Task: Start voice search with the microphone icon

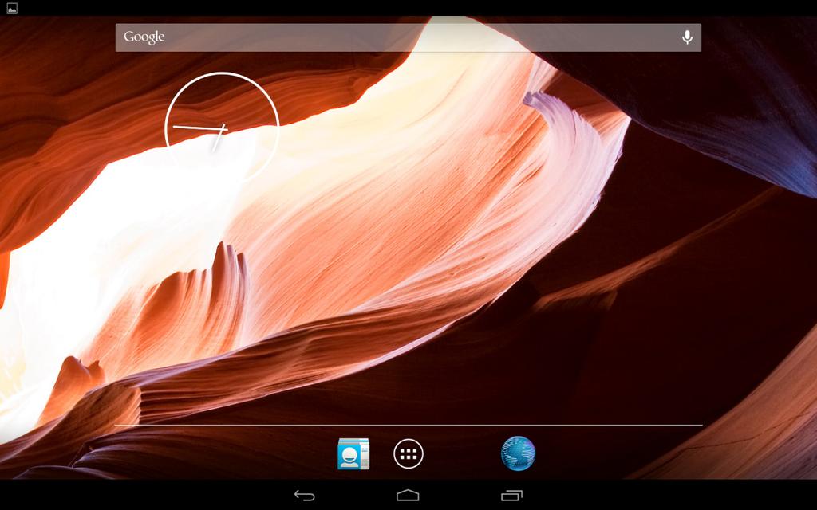Action: [x=687, y=37]
